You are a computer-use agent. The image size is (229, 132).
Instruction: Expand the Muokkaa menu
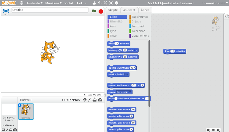point(53,3)
